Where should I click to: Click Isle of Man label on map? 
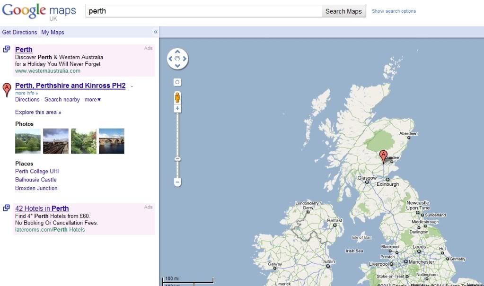[361, 238]
